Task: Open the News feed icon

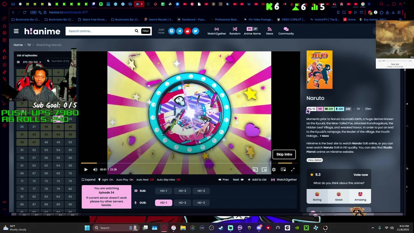Action: click(x=269, y=31)
